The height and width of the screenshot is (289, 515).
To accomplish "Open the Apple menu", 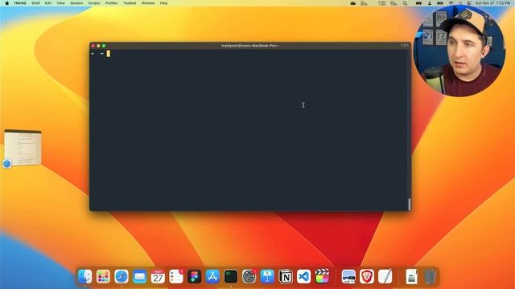I will coord(7,3).
